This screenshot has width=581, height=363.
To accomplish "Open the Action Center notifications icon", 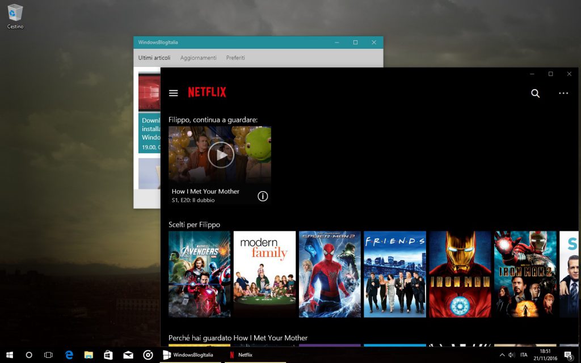I will coord(570,356).
